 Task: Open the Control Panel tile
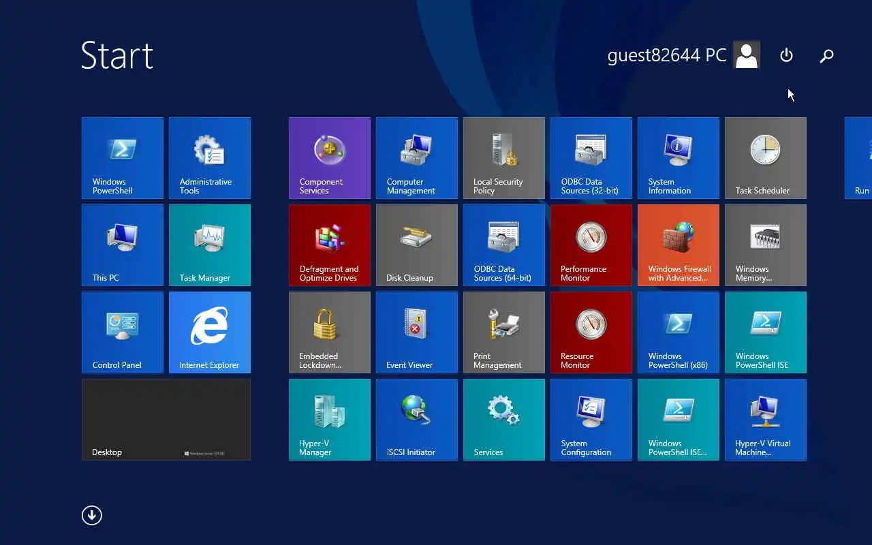(x=123, y=332)
